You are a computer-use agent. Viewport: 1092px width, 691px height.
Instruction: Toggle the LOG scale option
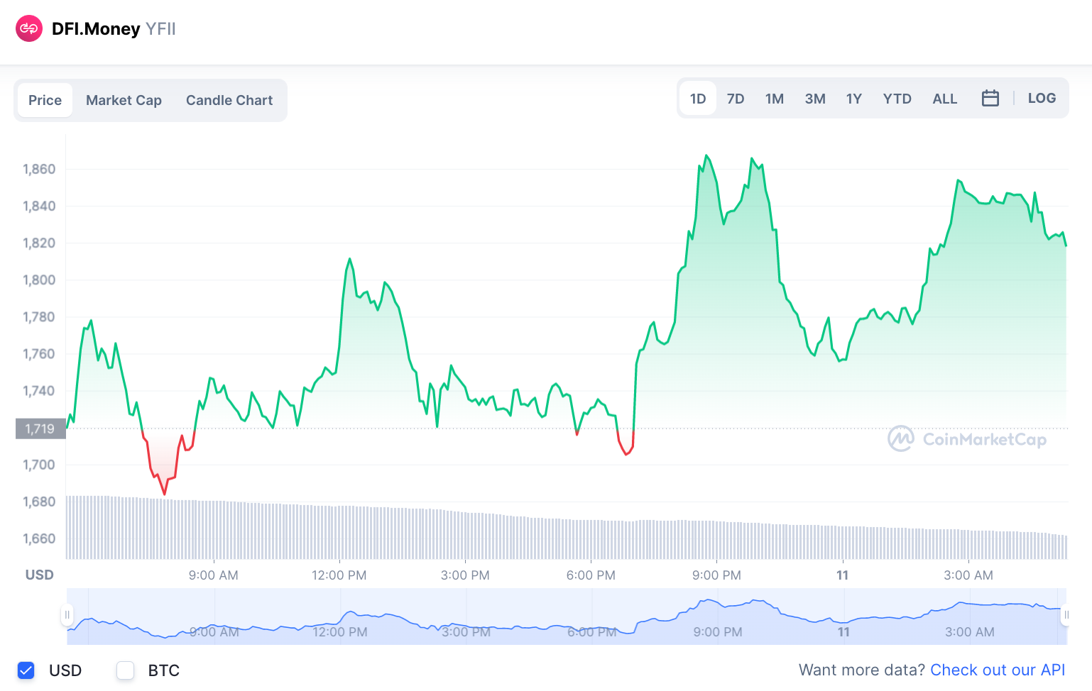point(1042,99)
